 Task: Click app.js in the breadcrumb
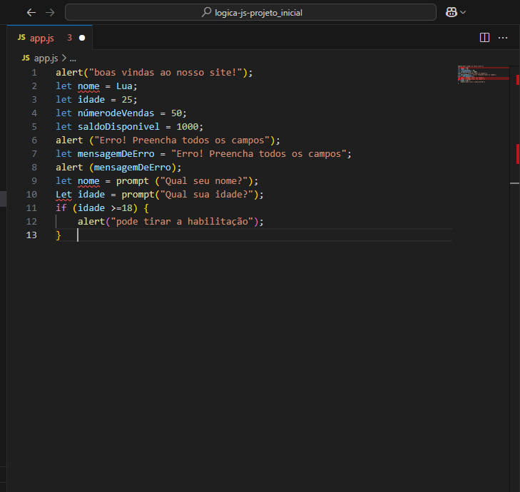pos(46,58)
